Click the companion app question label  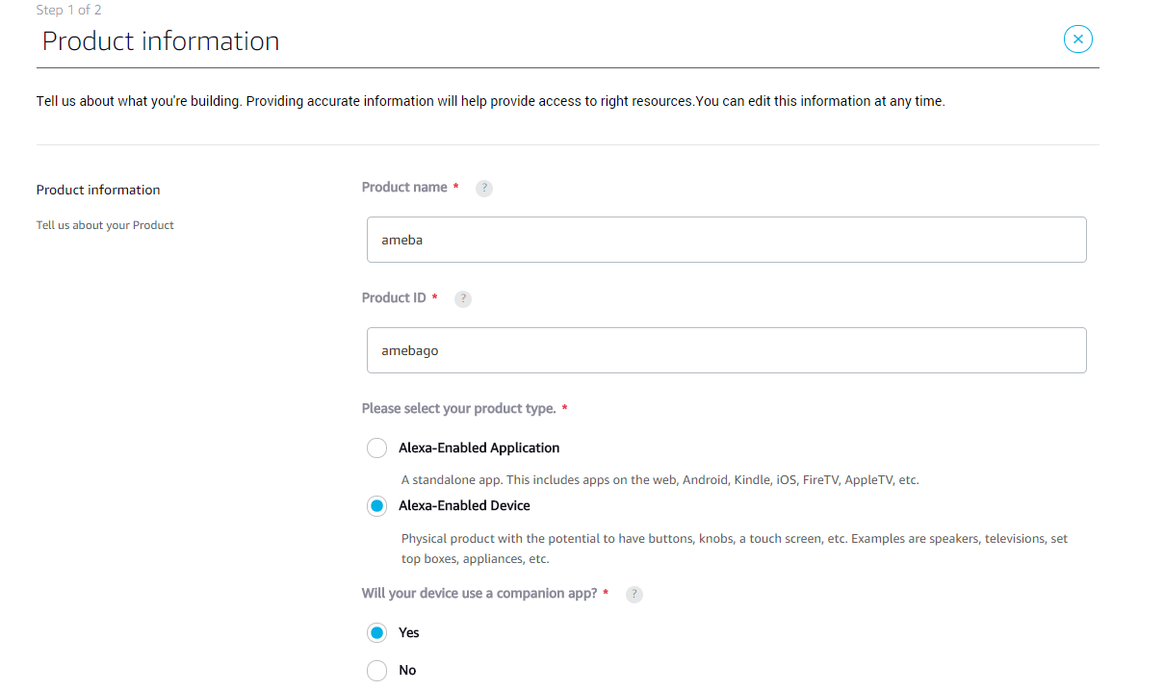[x=479, y=593]
